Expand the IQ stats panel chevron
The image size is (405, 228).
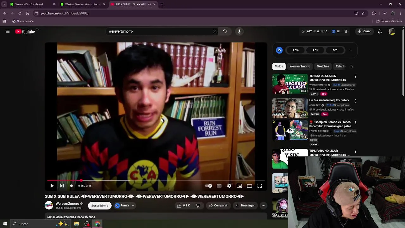click(351, 50)
